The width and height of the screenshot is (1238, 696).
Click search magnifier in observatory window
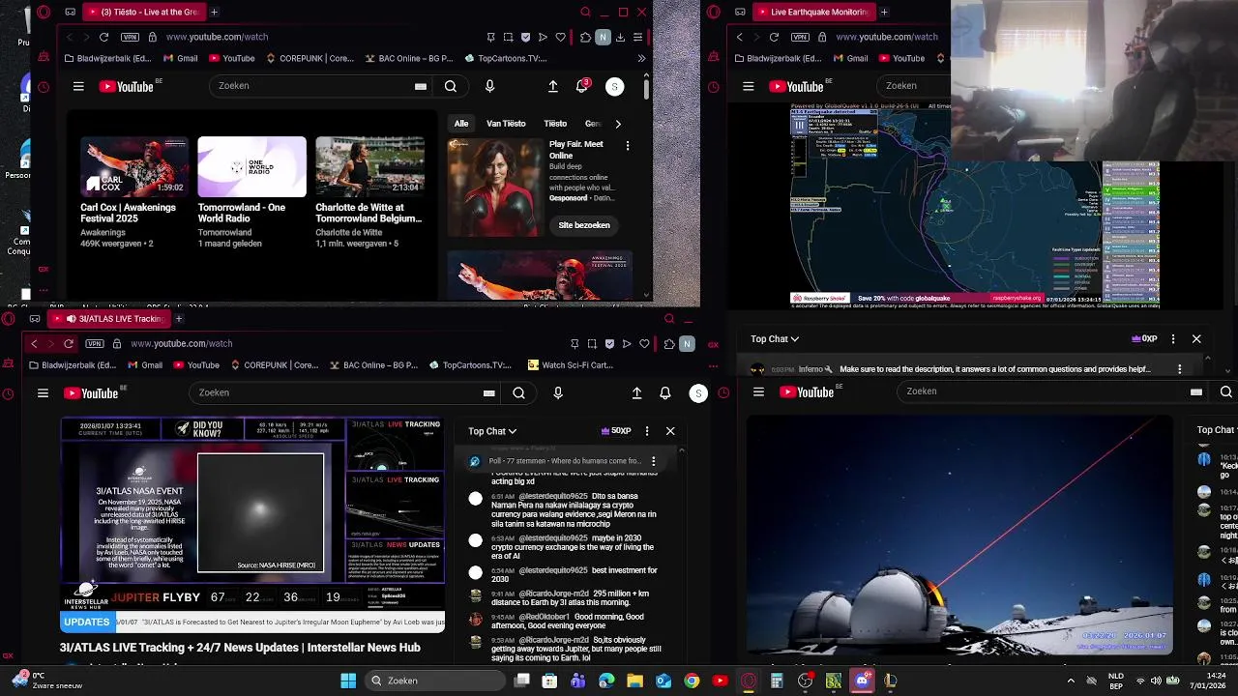[1226, 391]
